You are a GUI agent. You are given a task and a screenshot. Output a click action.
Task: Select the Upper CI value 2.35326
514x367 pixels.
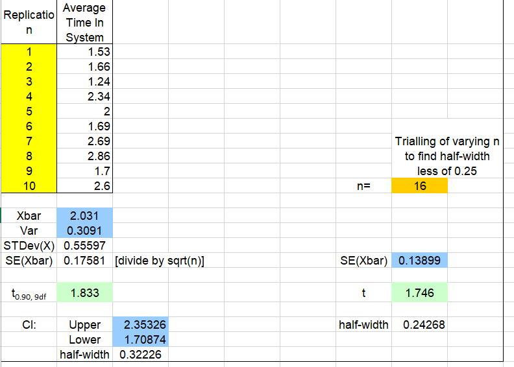(x=140, y=324)
